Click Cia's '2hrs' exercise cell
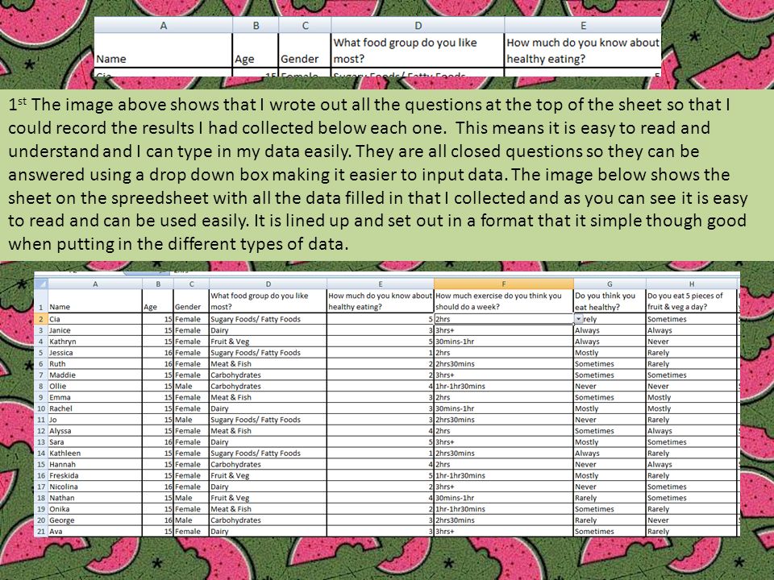Screen dimensions: 774x580 503,319
